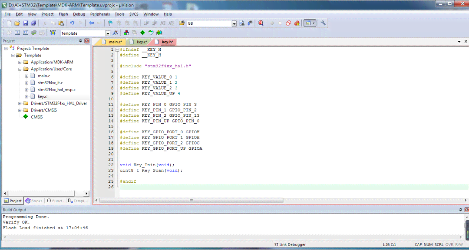469x250 pixels.
Task: Navigate backwards with the blue arrow
Action: (92, 23)
